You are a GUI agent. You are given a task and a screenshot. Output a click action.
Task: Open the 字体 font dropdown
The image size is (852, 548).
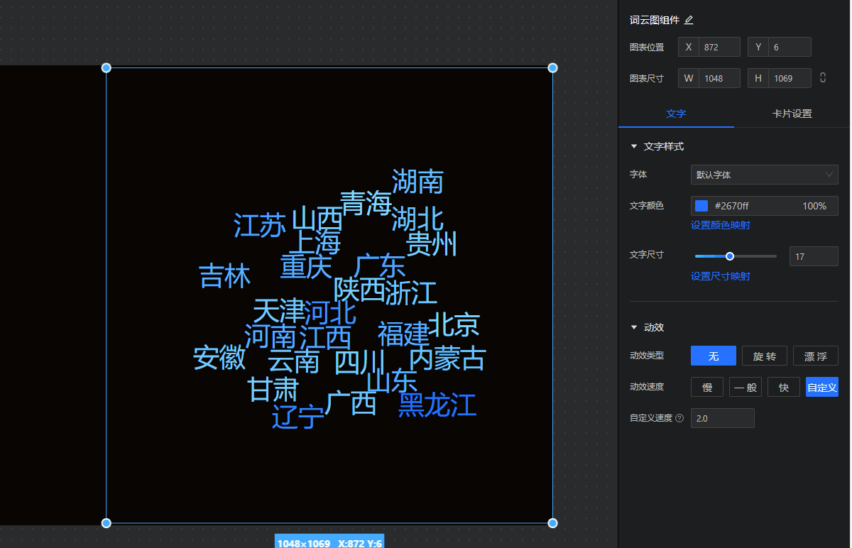(x=764, y=175)
